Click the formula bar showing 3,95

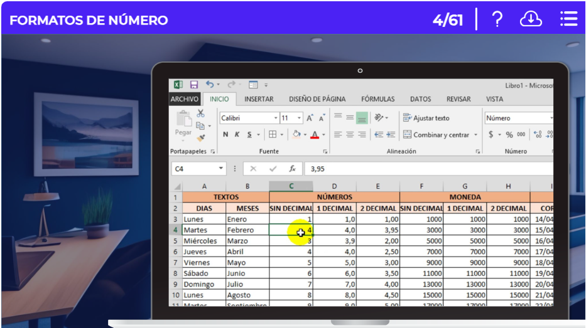coord(427,169)
